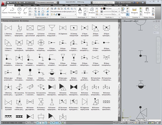Screen dimensions: 162x125
Task: Select the Отрезок (Line) tool
Action: [5, 10]
